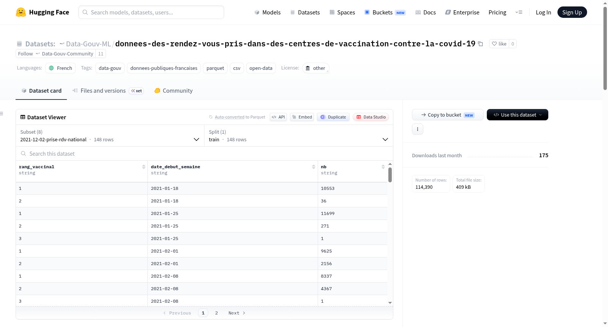Open the more navigation menu icon
Image resolution: width=608 pixels, height=327 pixels.
pos(519,12)
